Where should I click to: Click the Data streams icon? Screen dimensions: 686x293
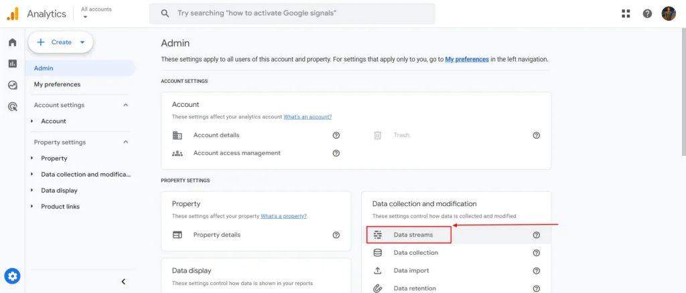(x=378, y=235)
